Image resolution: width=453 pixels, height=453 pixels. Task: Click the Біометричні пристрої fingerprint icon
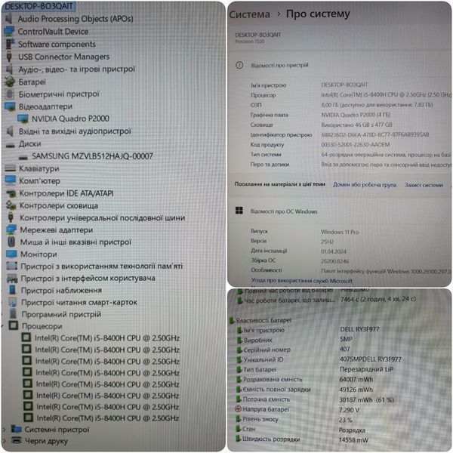pyautogui.click(x=10, y=94)
